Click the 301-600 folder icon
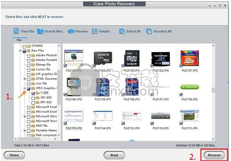The image size is (231, 161). (38, 98)
